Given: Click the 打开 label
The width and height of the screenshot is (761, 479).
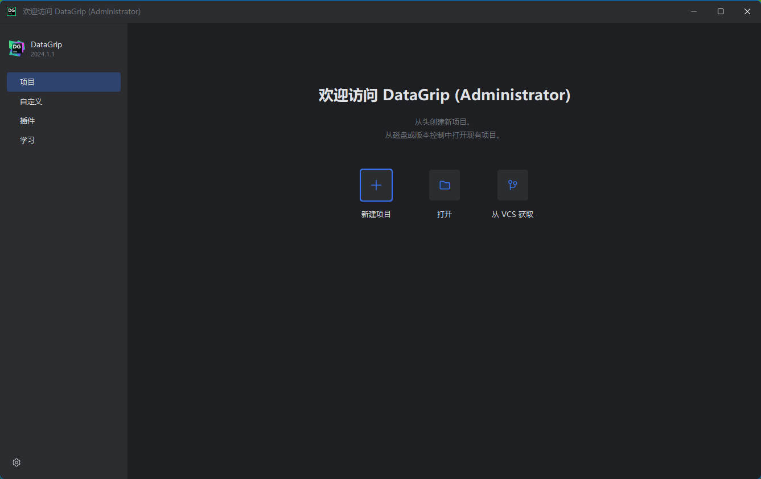Looking at the screenshot, I should pos(444,214).
